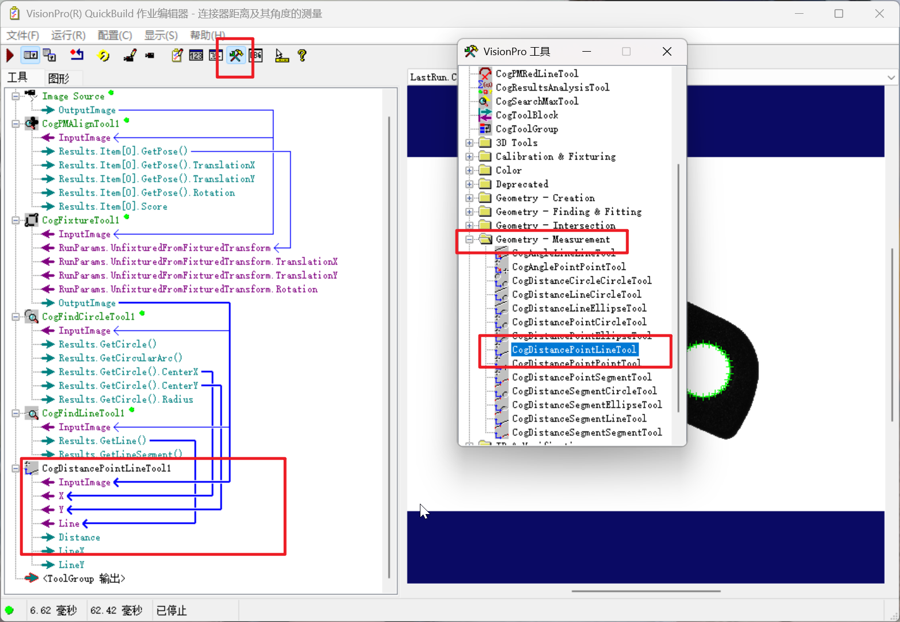Image resolution: width=900 pixels, height=622 pixels.
Task: Click the floating windows display toolbar icon
Action: tap(50, 55)
